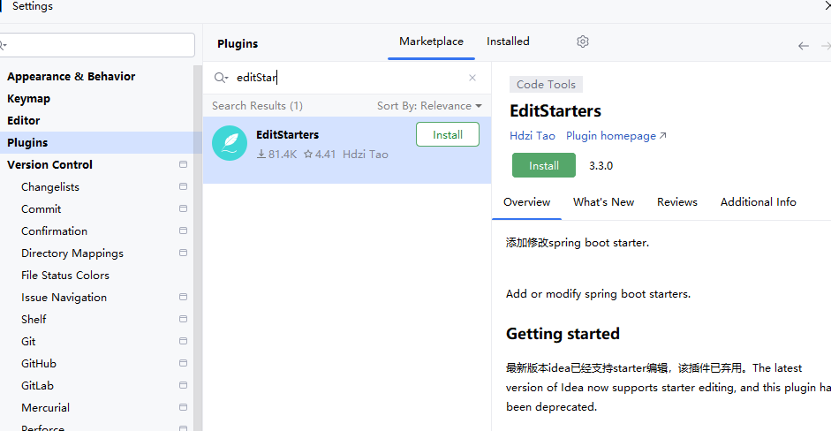Click Hdzi Tao author text in result row
The width and height of the screenshot is (831, 431).
click(x=365, y=155)
